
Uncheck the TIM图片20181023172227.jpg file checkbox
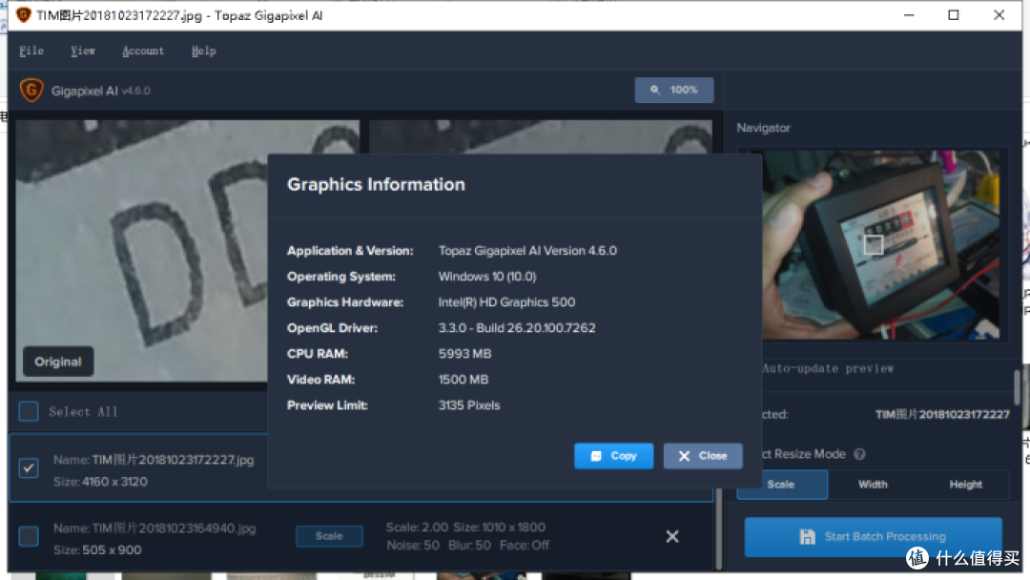point(29,468)
